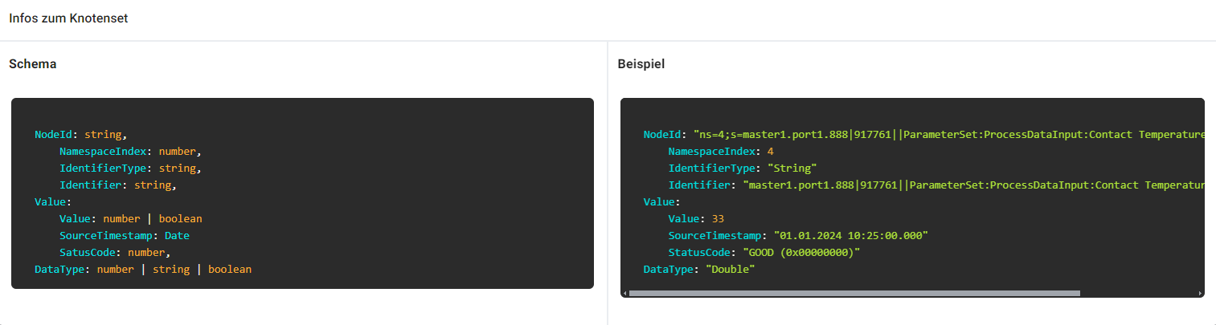Click the 'Value: 33' example line

tap(697, 219)
